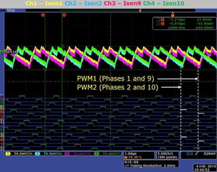Screen dimensions: 217x172
Task: Click the square cursor a symbol in readout
Action: (x=158, y=20)
